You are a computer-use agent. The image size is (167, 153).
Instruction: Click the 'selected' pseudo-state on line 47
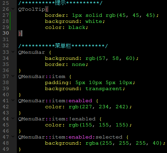tap(109, 137)
